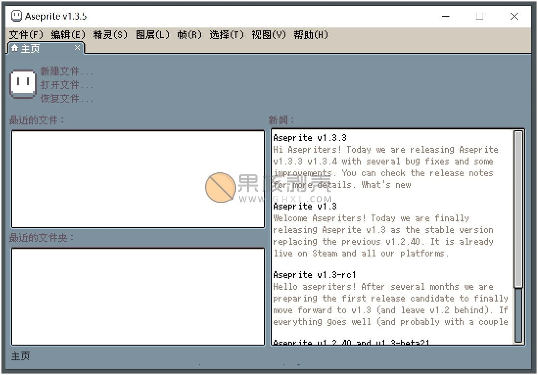Image resolution: width=538 pixels, height=375 pixels.
Task: Open the Aseprite v1.3 news headline
Action: pyautogui.click(x=305, y=207)
